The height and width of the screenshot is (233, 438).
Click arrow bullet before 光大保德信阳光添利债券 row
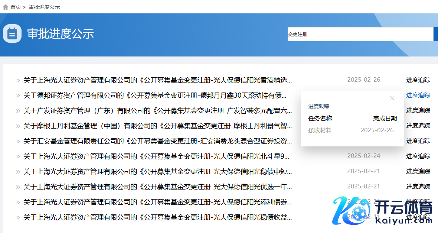click(x=18, y=203)
